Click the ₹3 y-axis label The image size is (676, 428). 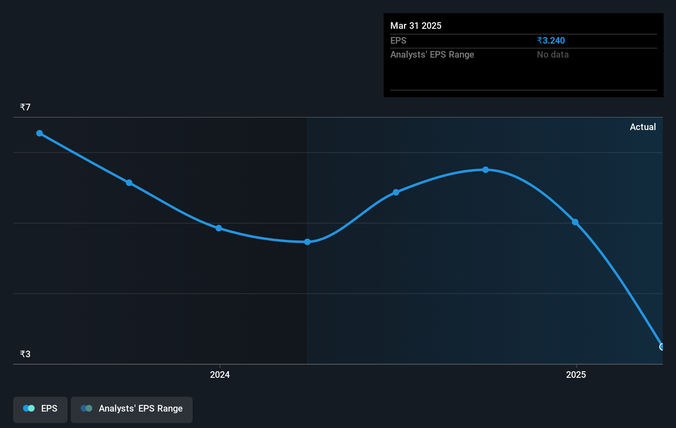(x=25, y=354)
